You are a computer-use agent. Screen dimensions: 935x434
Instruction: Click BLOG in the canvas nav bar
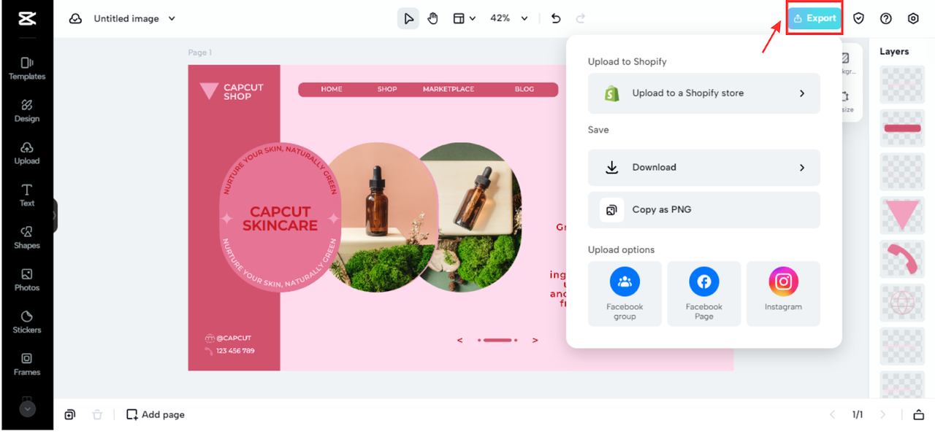point(524,90)
